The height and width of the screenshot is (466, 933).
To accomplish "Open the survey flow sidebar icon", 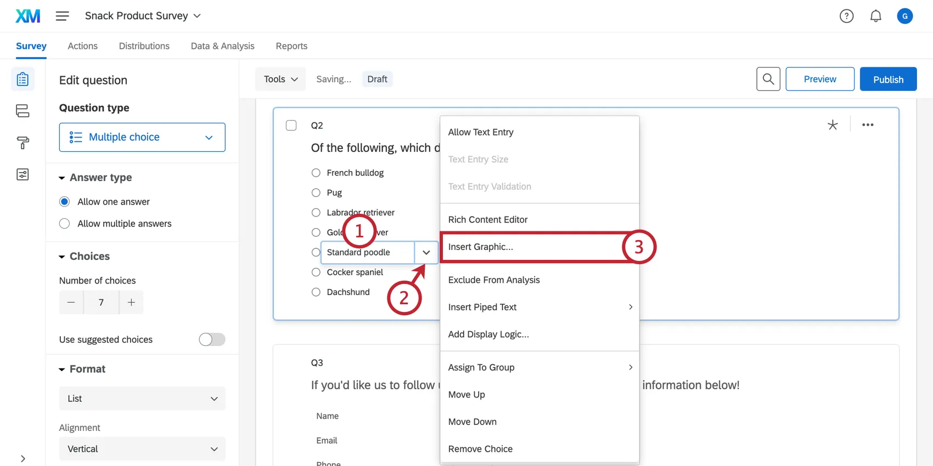I will [x=23, y=111].
